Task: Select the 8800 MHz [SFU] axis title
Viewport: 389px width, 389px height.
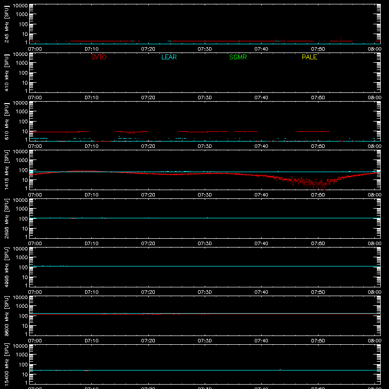Action: click(x=6, y=316)
